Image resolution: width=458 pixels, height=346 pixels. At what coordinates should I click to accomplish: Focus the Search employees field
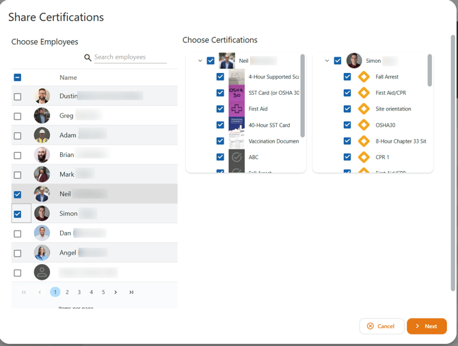[131, 57]
